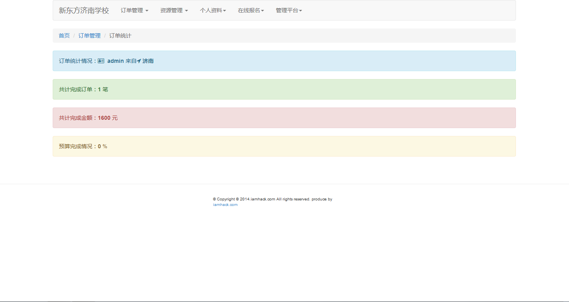Image resolution: width=569 pixels, height=302 pixels.
Task: Select 订单统计 breadcrumb item
Action: coord(120,36)
